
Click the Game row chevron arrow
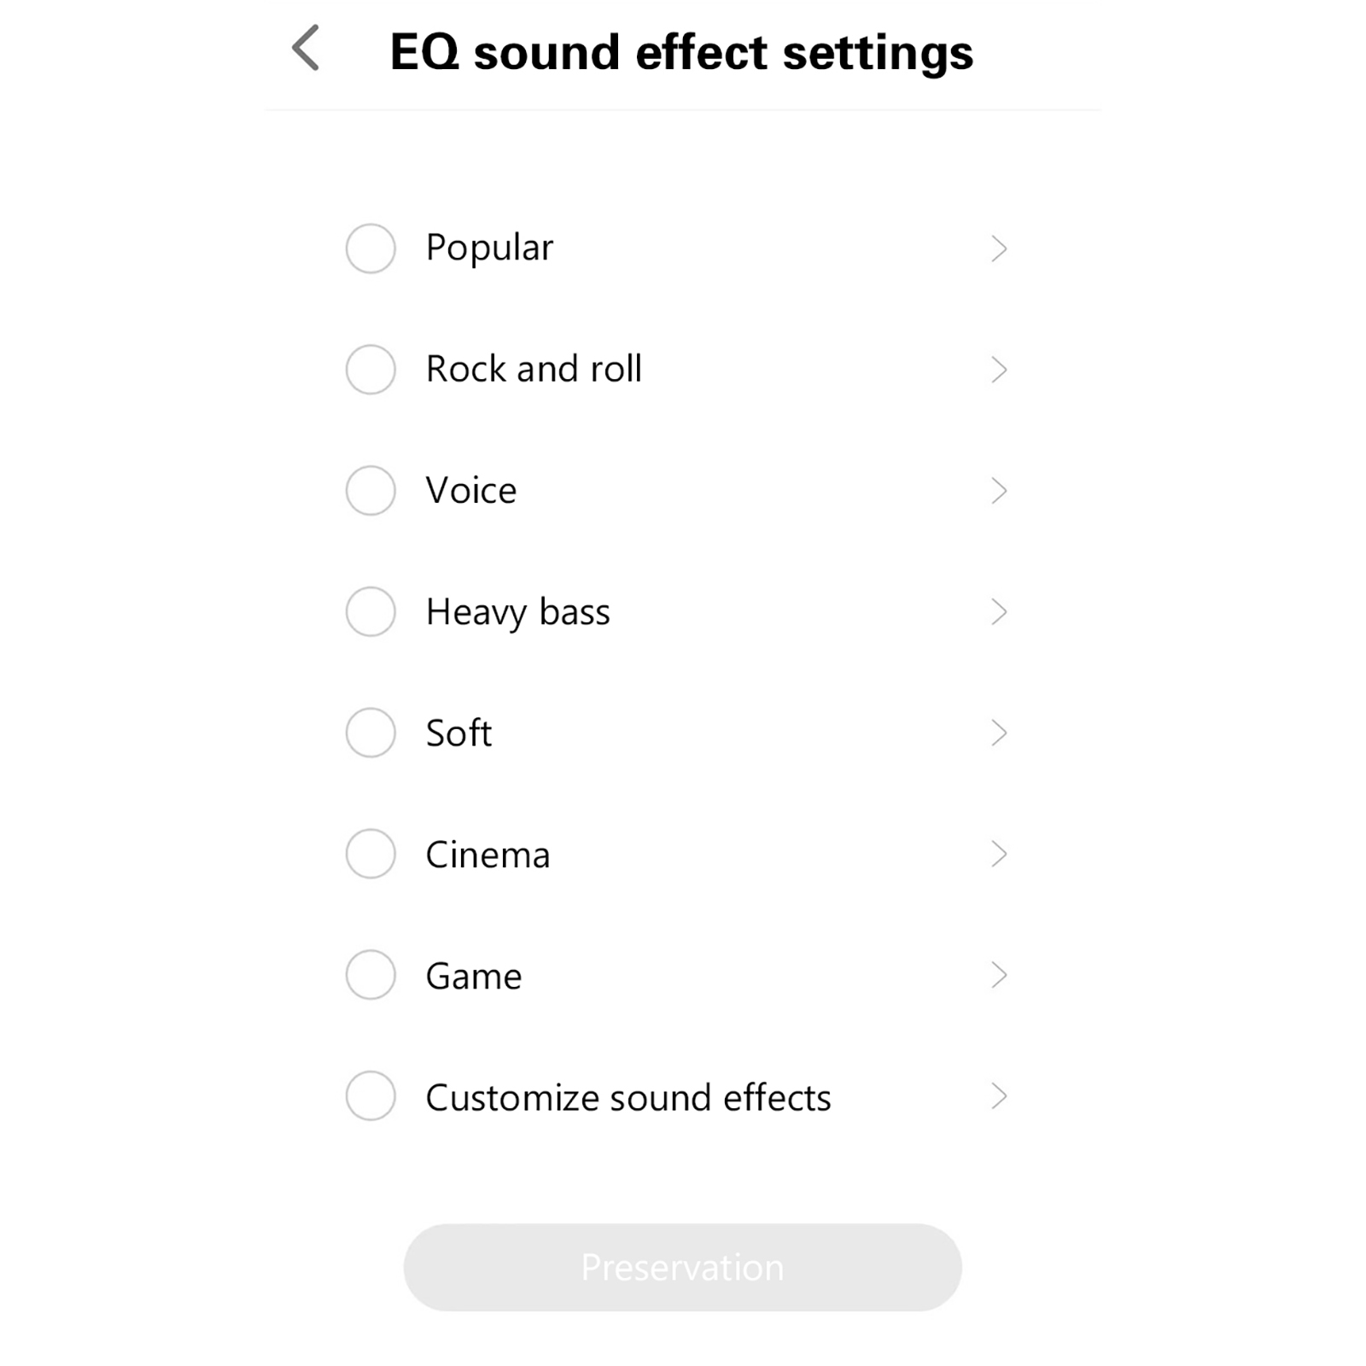click(x=999, y=975)
